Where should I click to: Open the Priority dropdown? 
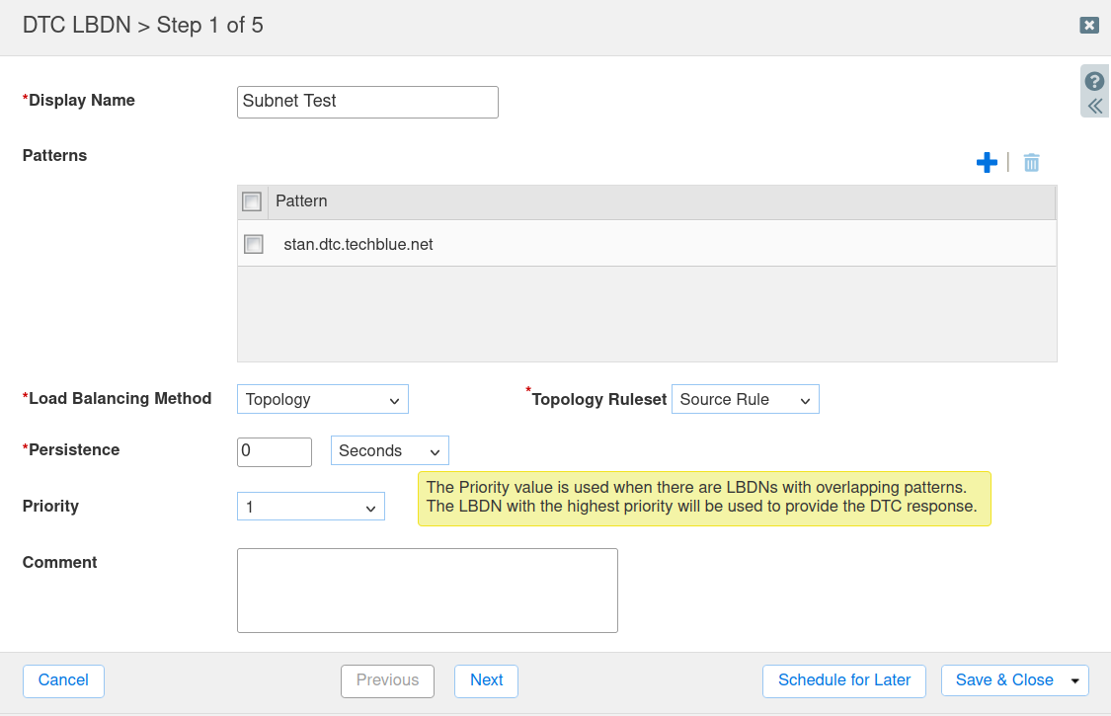[x=310, y=507]
